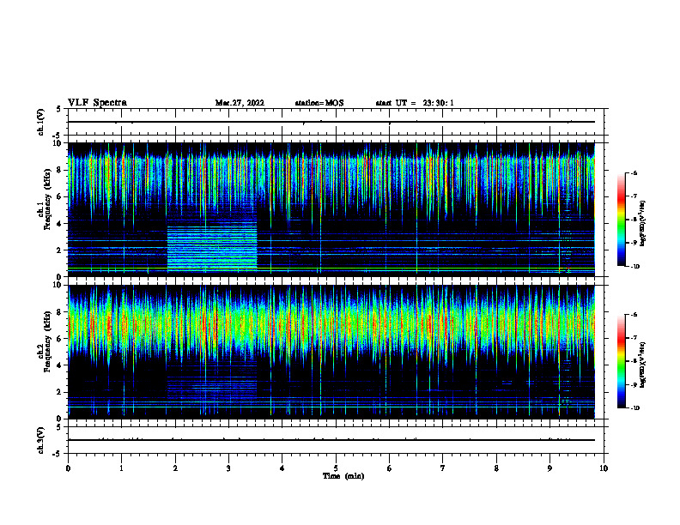Click time axis tick label "5"

pyautogui.click(x=336, y=468)
